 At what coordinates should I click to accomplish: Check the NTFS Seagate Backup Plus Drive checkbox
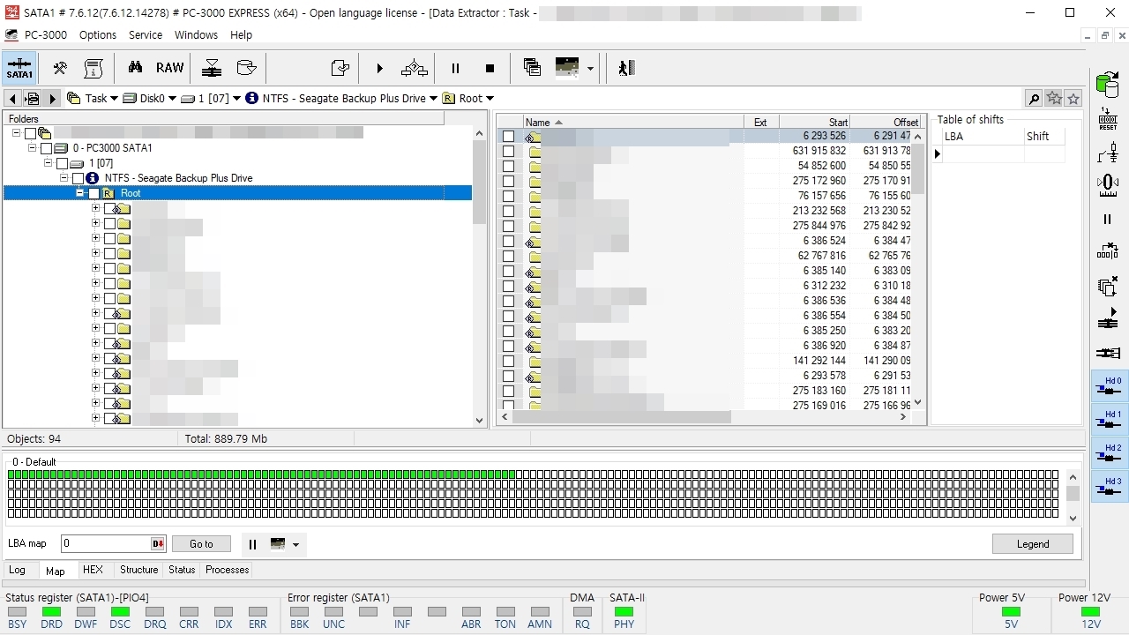(79, 178)
